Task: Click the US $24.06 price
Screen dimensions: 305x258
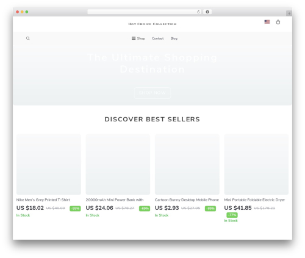Action: [99, 208]
